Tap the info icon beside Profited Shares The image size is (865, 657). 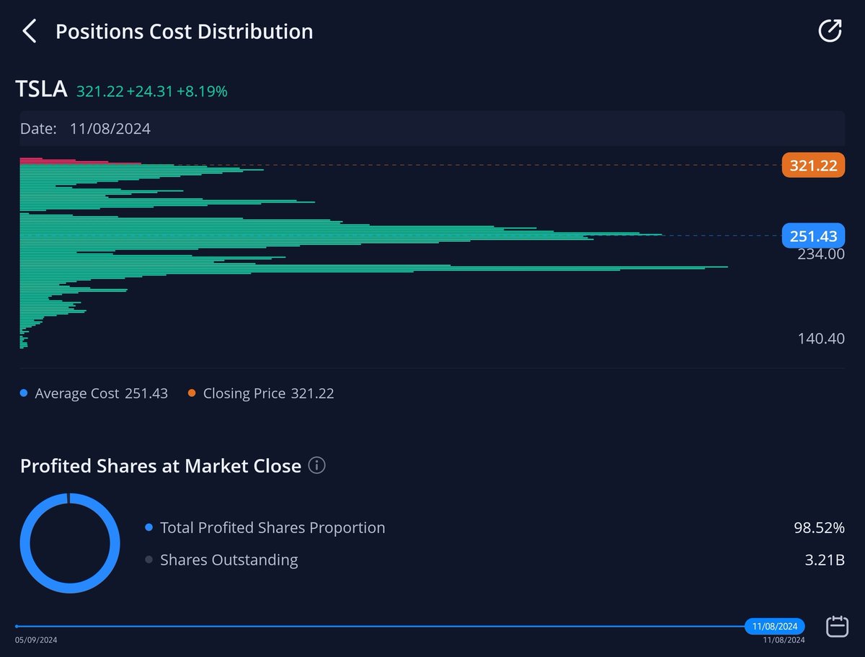pos(316,465)
